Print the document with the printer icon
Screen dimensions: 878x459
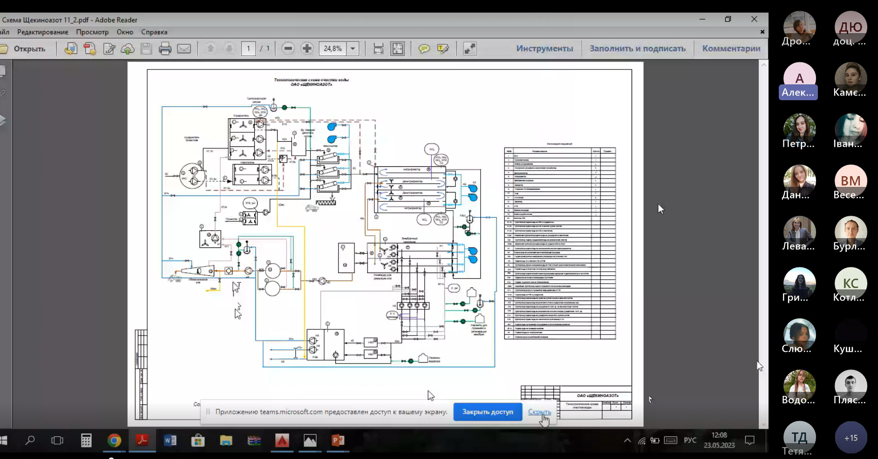pyautogui.click(x=165, y=48)
